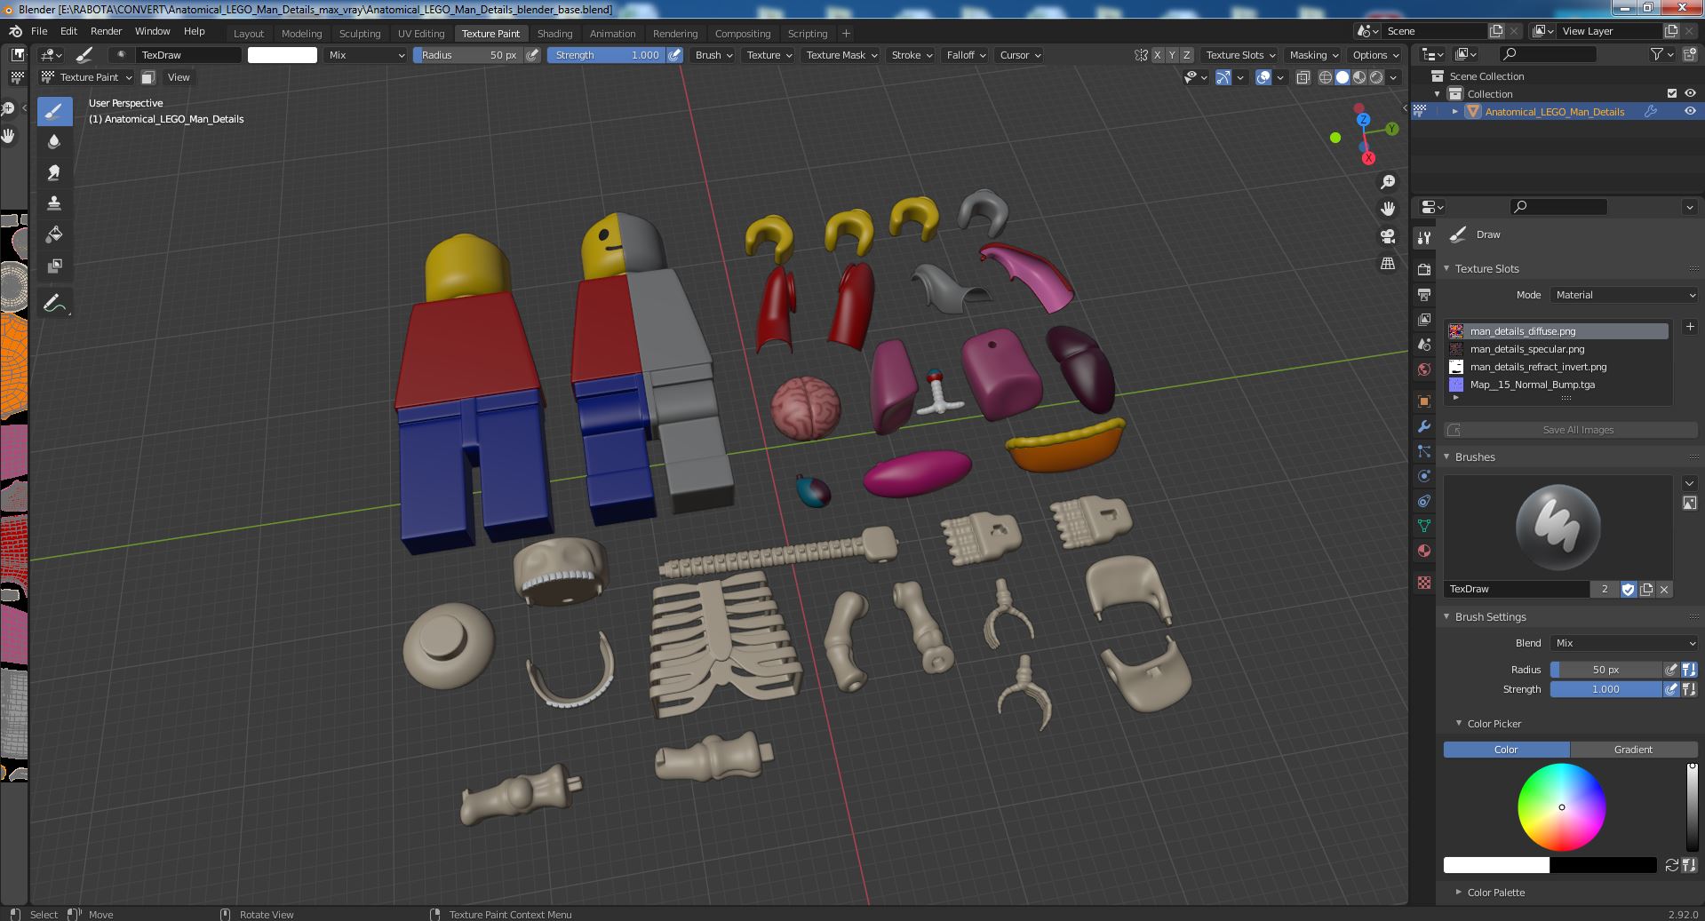The image size is (1705, 921).
Task: Open View Layer properties tab
Action: point(1424,319)
